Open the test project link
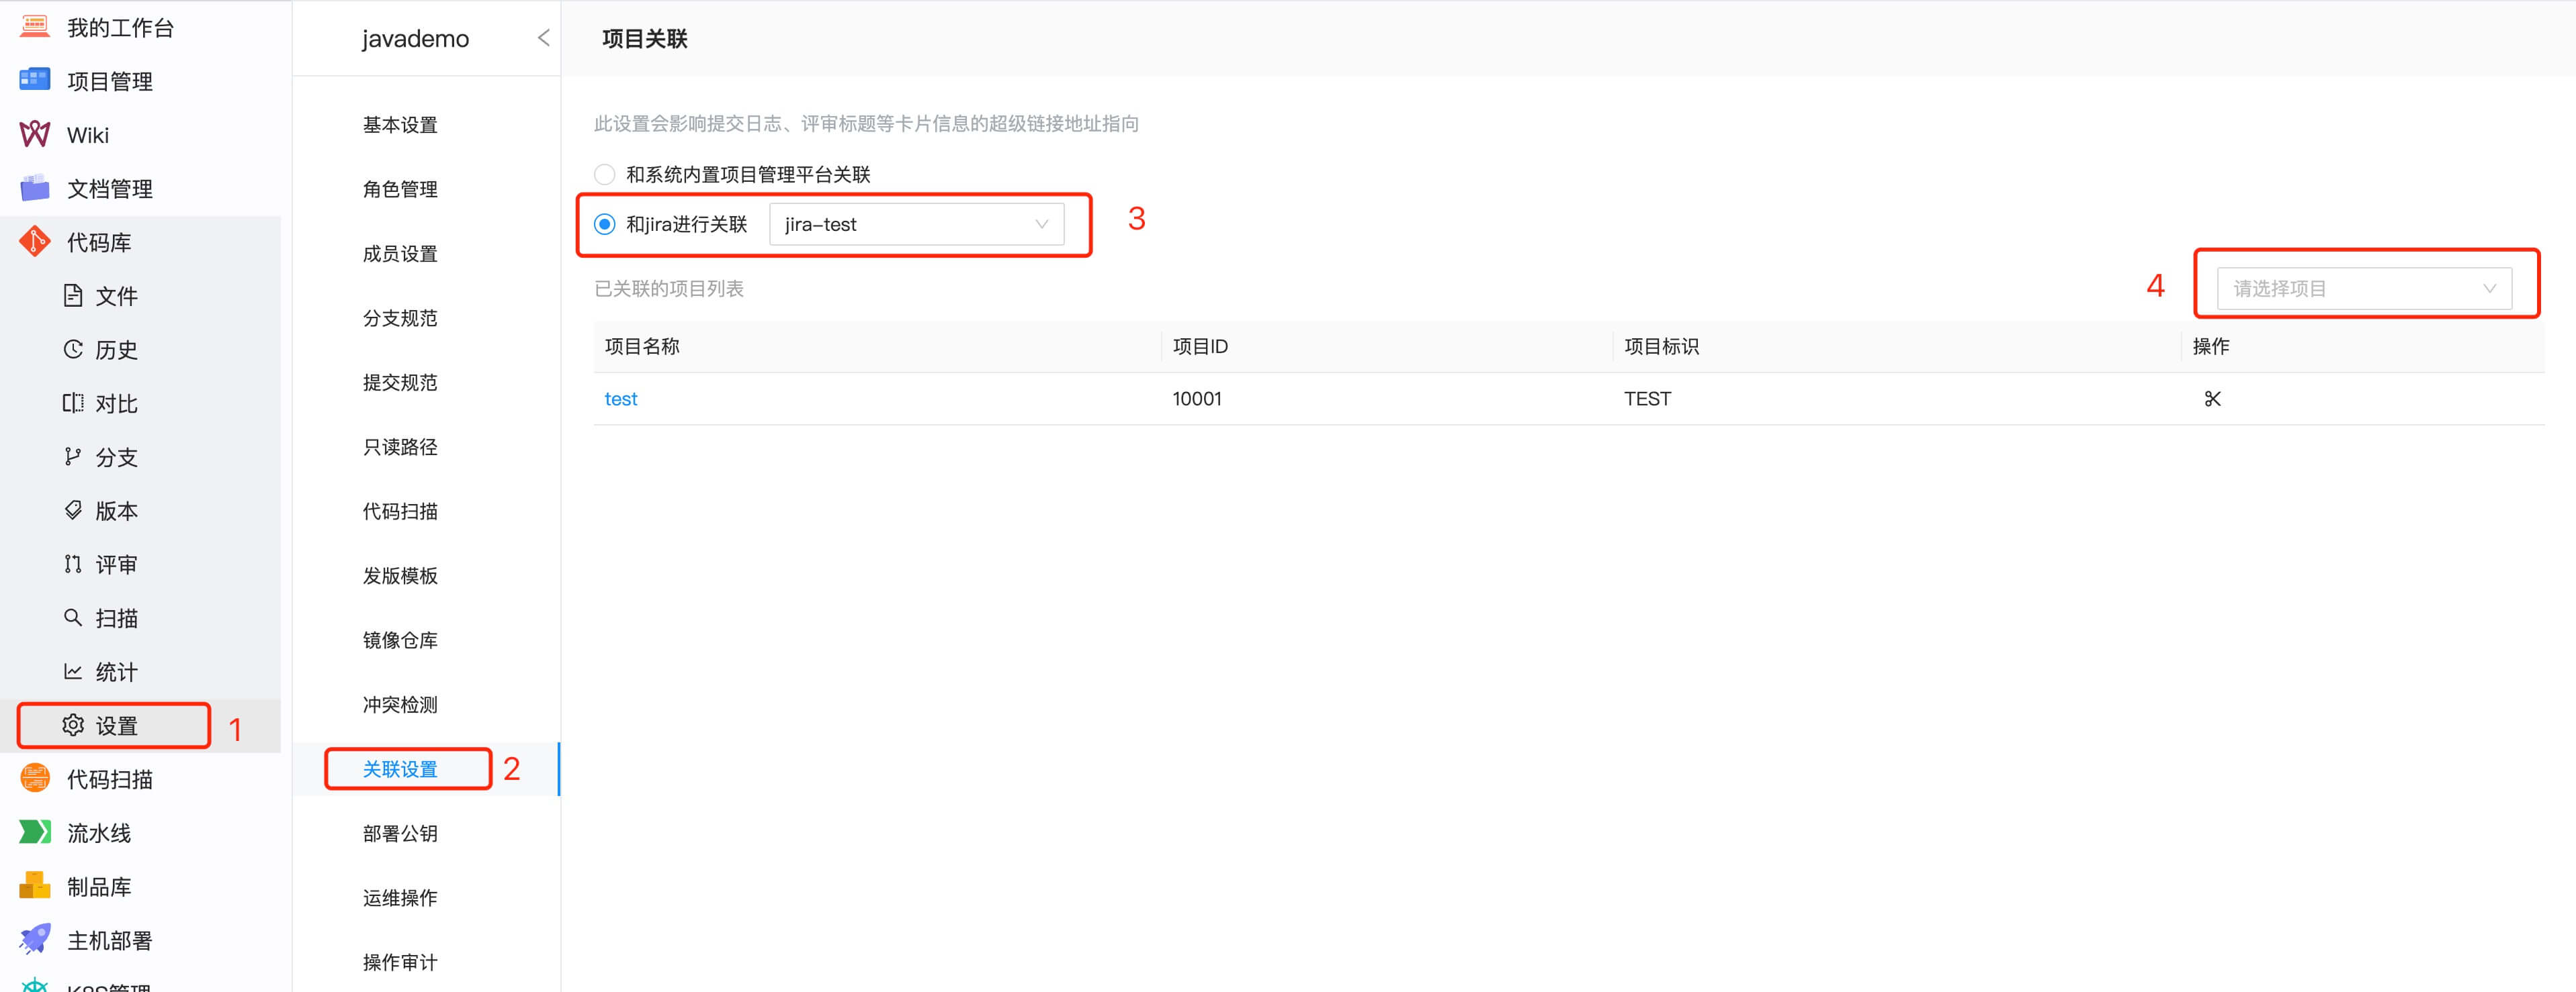This screenshot has width=2576, height=992. point(621,399)
